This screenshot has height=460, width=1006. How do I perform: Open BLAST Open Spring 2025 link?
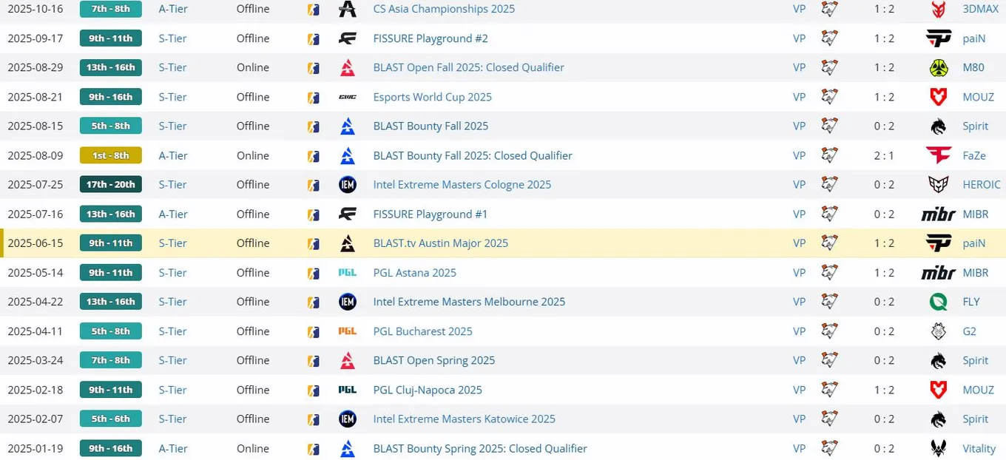click(434, 360)
